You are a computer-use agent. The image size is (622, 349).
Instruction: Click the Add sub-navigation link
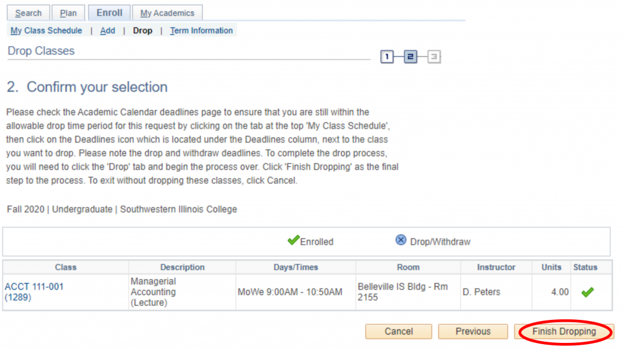[x=108, y=30]
